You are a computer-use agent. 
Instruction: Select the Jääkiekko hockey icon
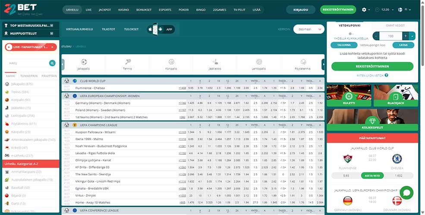215,62
